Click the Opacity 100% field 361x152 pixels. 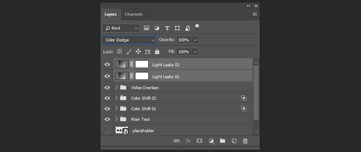tap(184, 40)
